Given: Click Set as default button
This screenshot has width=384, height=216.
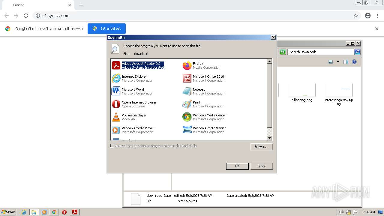Looking at the screenshot, I should point(106,28).
